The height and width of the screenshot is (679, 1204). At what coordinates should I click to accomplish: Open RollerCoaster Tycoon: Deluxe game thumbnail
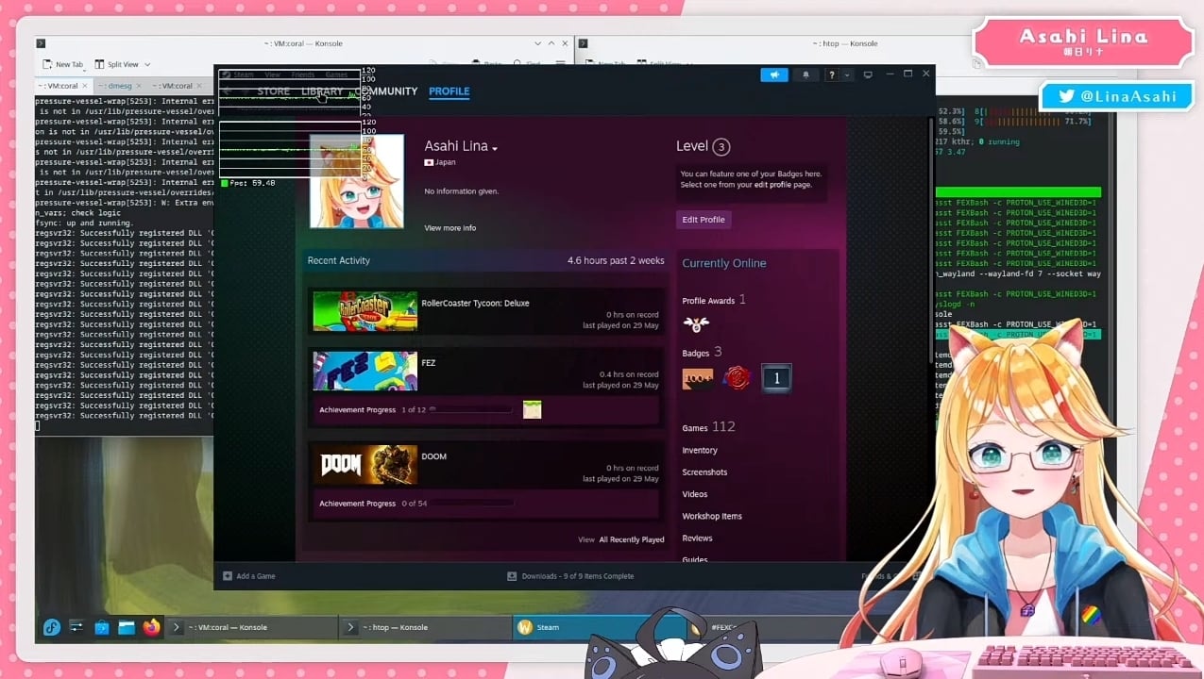(365, 311)
